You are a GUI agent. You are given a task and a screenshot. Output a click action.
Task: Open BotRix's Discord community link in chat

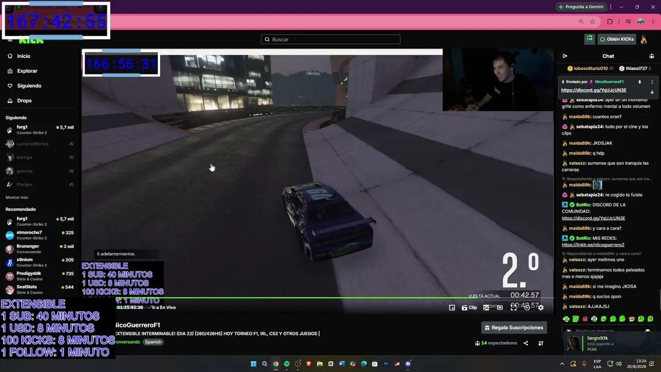593,218
